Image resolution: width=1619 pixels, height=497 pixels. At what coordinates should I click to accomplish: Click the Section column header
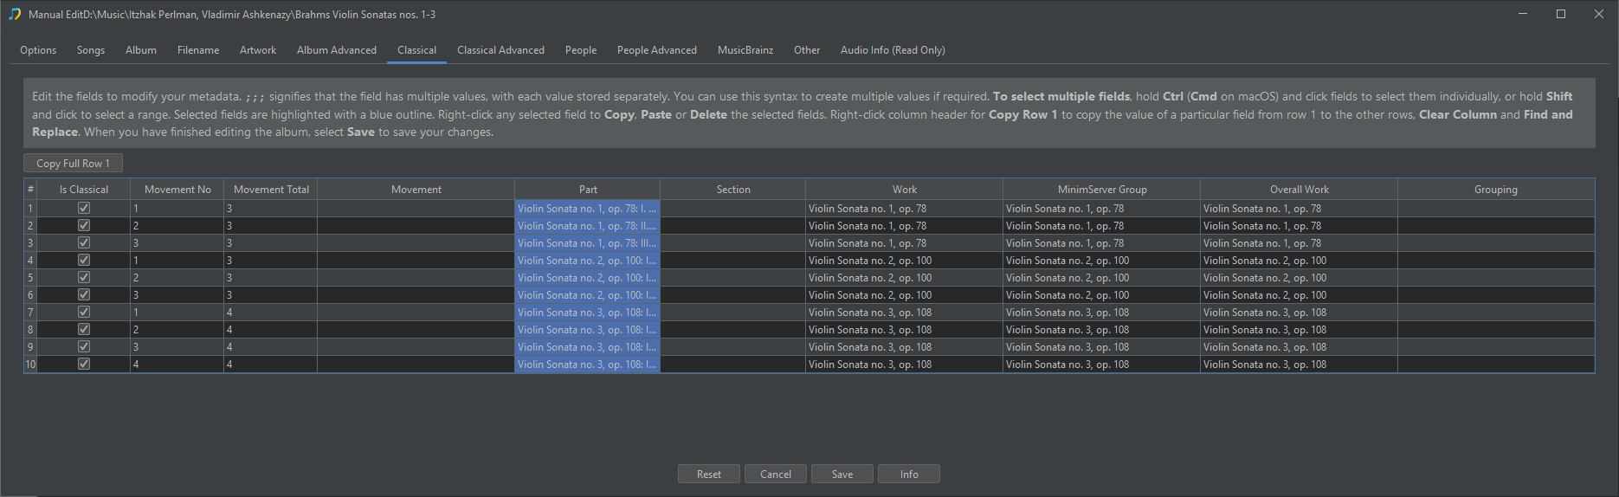click(733, 189)
